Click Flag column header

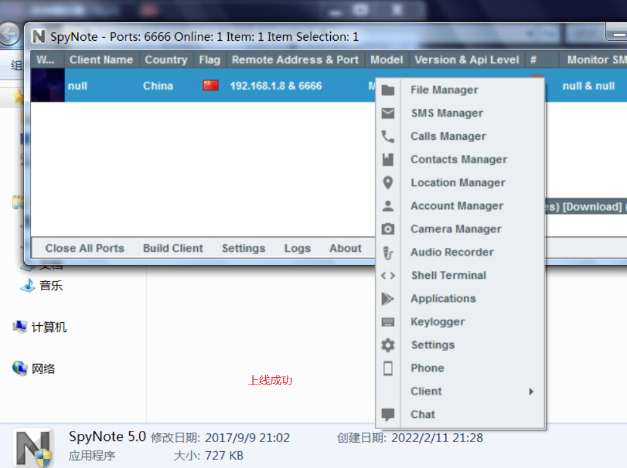point(210,60)
